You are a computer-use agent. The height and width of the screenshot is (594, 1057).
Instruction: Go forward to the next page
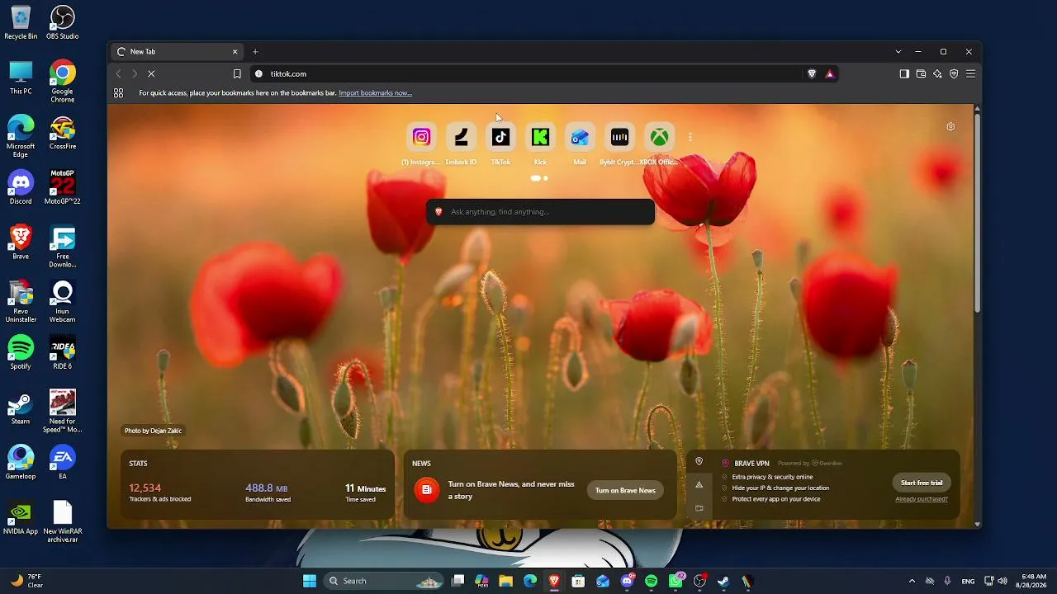pyautogui.click(x=135, y=73)
